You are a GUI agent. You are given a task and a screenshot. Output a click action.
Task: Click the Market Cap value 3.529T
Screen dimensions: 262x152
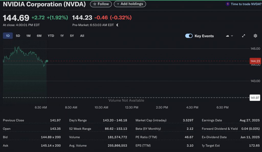pos(188,120)
